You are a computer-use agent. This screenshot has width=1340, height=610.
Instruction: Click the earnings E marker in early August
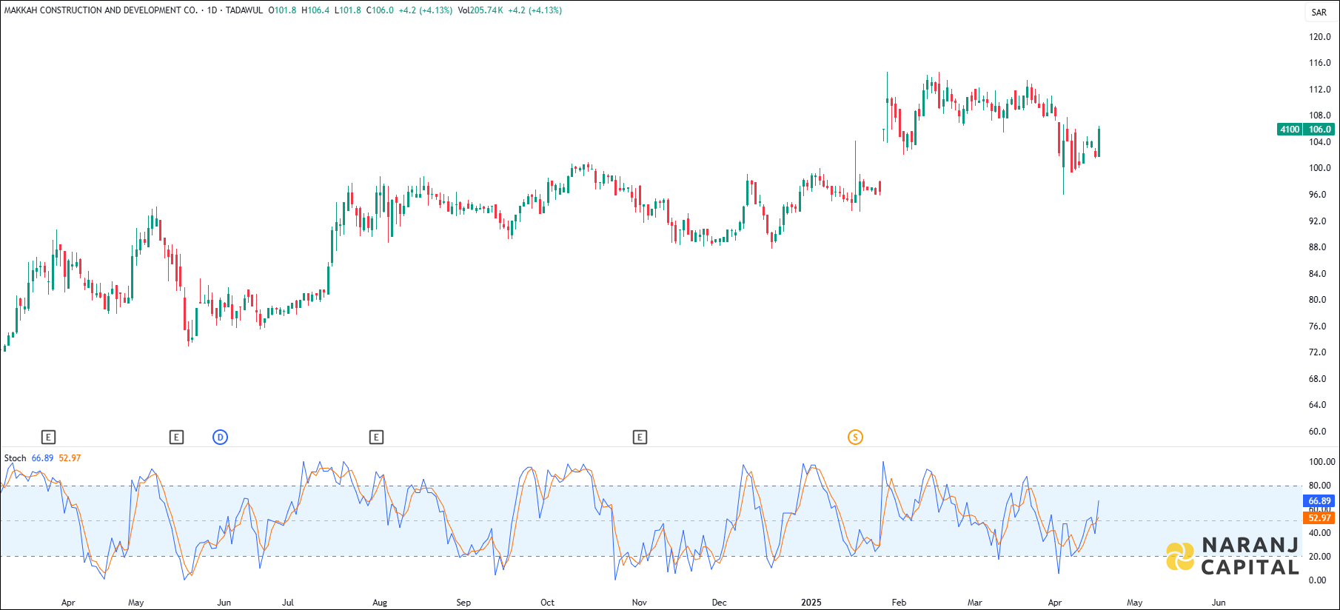376,438
